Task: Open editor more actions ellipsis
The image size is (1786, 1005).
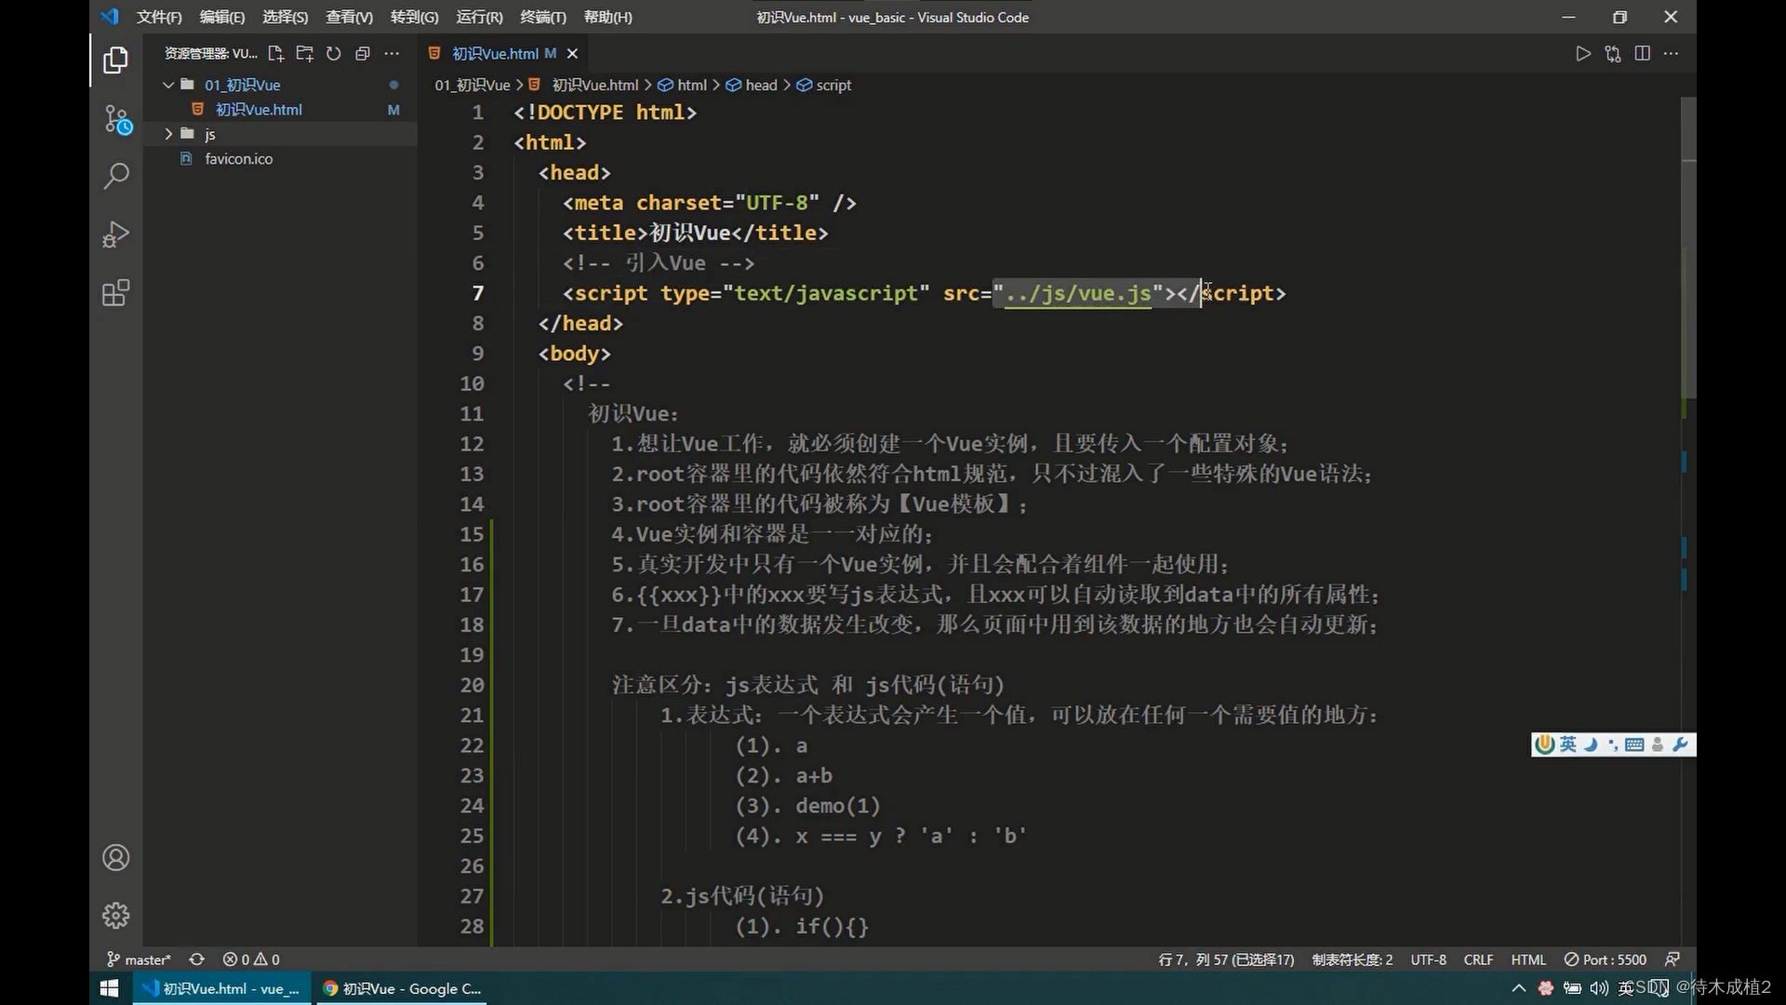Action: [x=1672, y=54]
